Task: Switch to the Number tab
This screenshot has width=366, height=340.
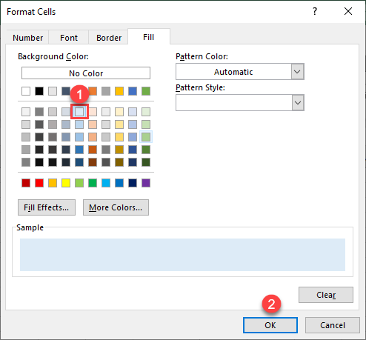Action: pyautogui.click(x=27, y=38)
